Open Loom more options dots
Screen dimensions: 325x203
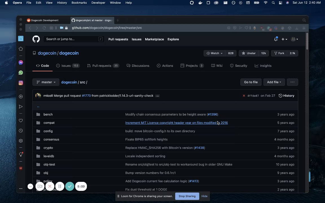point(30,186)
